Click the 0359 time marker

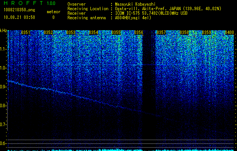coord(206,32)
